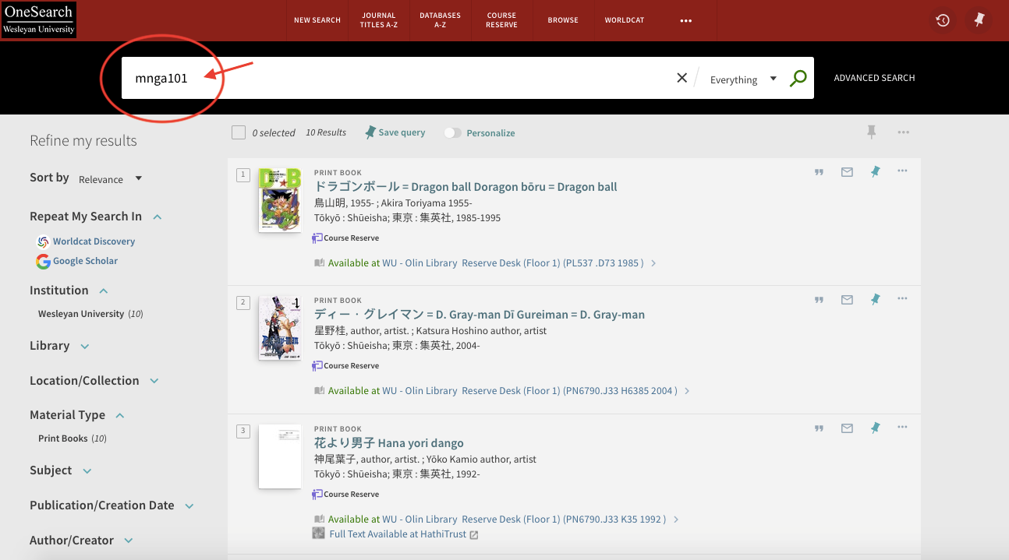This screenshot has height=560, width=1009.
Task: Run search with the magnifying glass icon
Action: coord(798,78)
